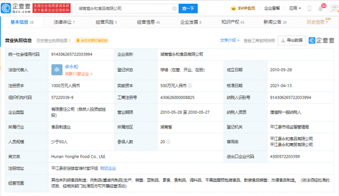Screen dimensions: 339x196
Task: Click 查看工商官网快照 link
Action: tap(259, 40)
